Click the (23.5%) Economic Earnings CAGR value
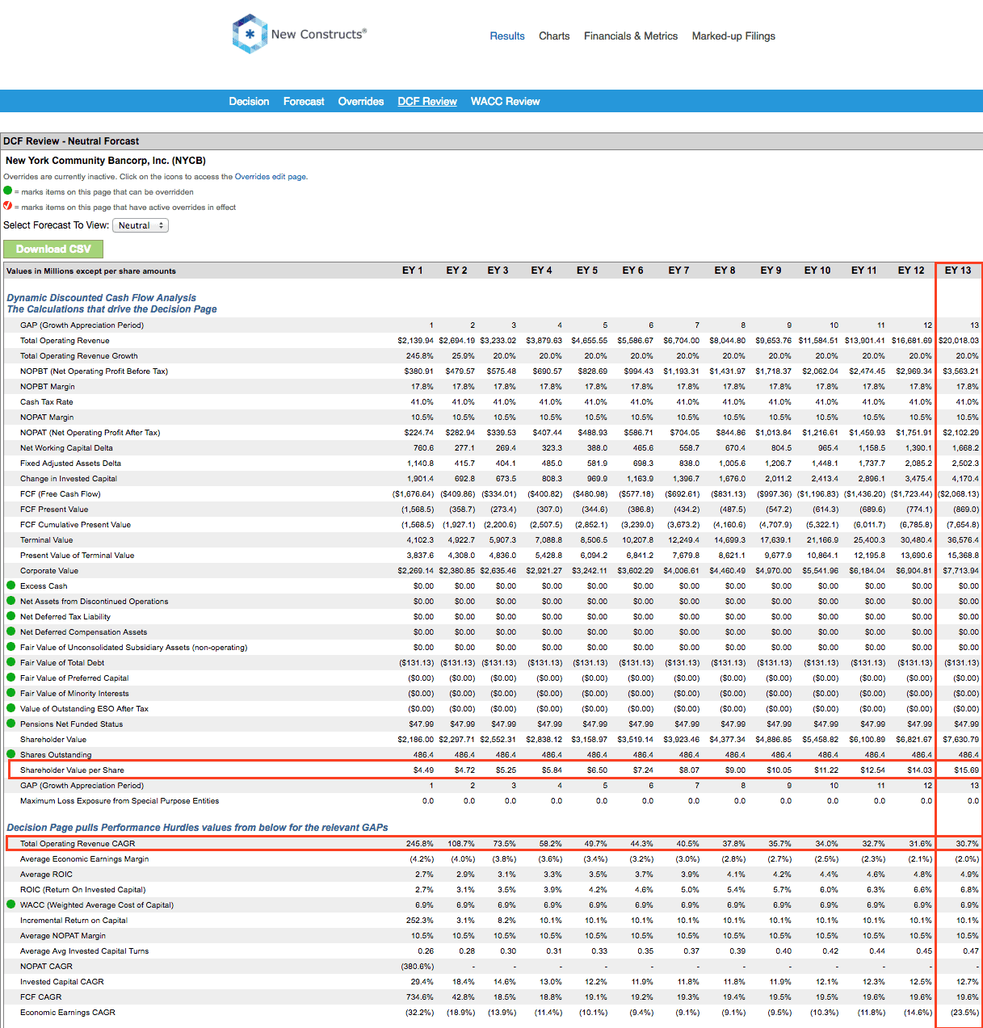Screen dimensions: 983x1028 964,1012
